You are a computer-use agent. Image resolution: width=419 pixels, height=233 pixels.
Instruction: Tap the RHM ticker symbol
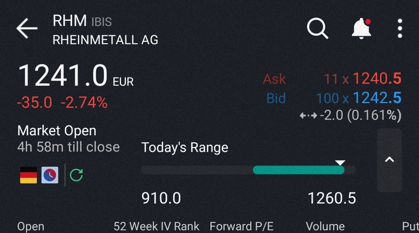pyautogui.click(x=70, y=21)
